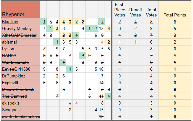Select the green cell in EeveeGirl1380 row

pyautogui.click(x=69, y=69)
